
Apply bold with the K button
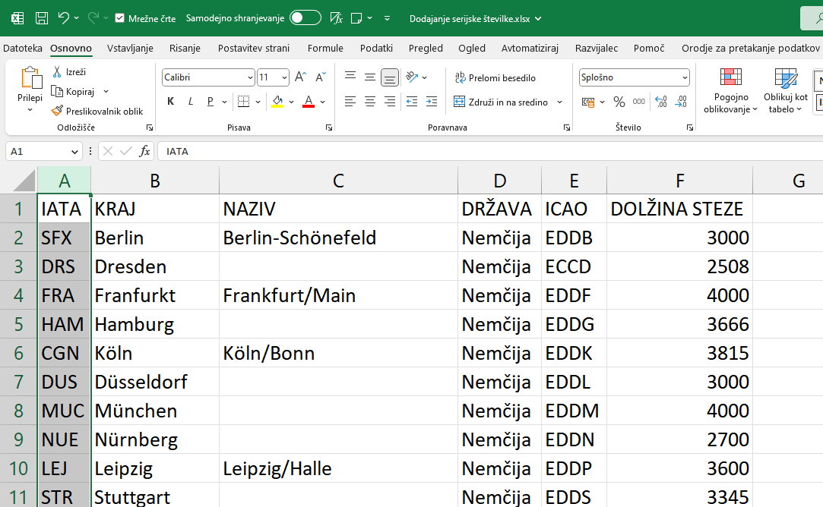pos(170,101)
